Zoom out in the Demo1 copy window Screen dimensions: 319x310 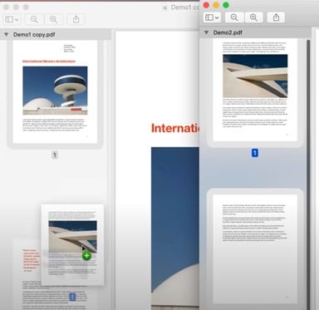34,19
